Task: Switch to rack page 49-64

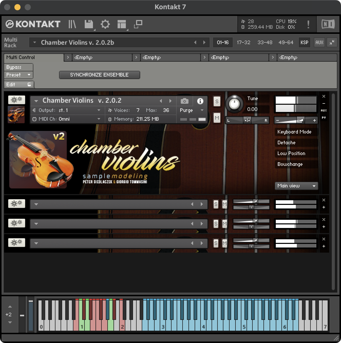Action: click(x=286, y=42)
